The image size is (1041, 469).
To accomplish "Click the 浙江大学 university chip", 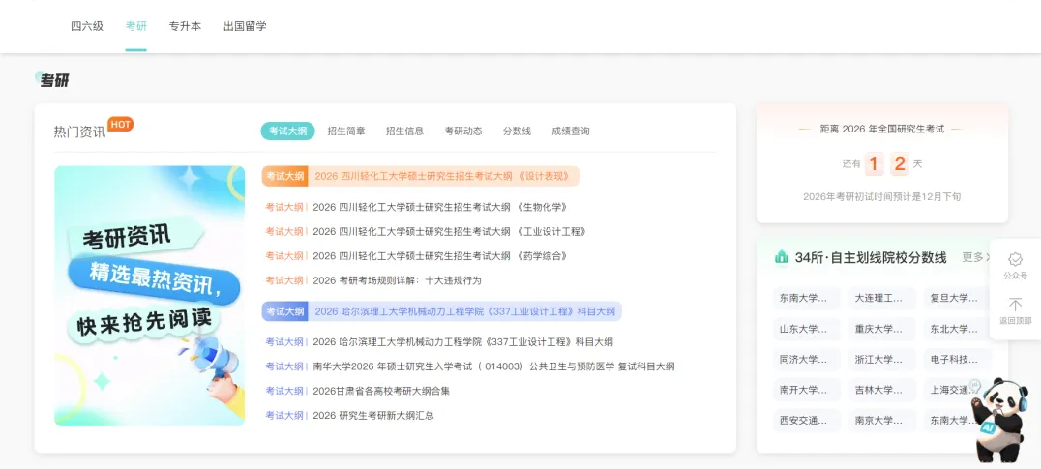I will [881, 360].
